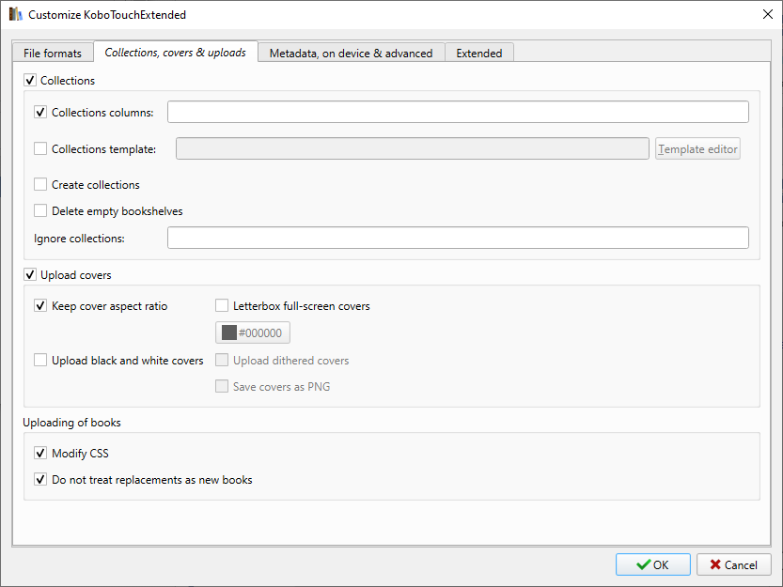The height and width of the screenshot is (587, 783).
Task: Toggle the Collections columns checkbox
Action: 40,113
